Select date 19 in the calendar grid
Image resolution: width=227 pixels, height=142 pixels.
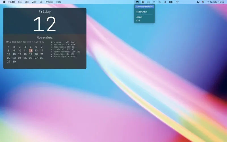point(31,54)
